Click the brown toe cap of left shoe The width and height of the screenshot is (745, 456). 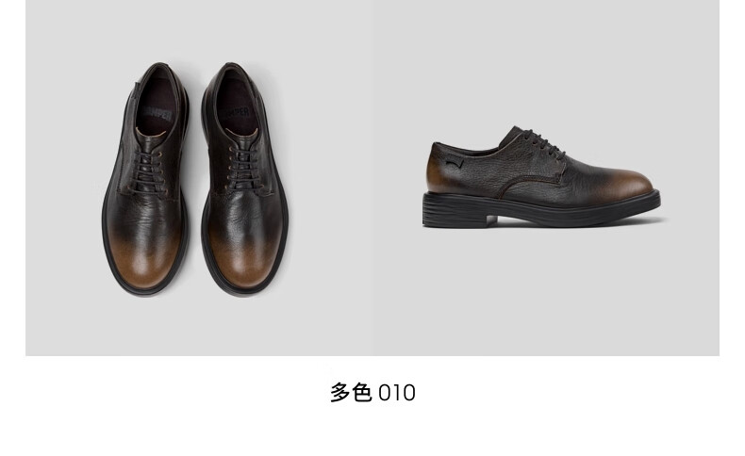pos(144,261)
